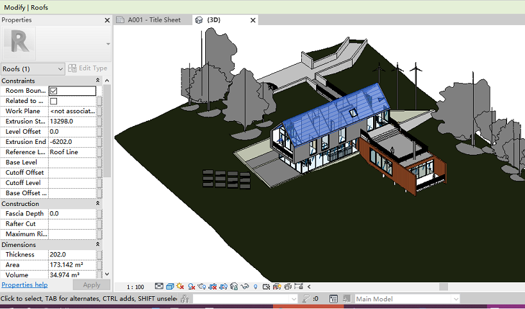
Task: Click the Detail Level icon in view bar
Action: pos(159,287)
